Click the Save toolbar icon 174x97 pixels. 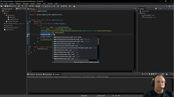point(5,6)
